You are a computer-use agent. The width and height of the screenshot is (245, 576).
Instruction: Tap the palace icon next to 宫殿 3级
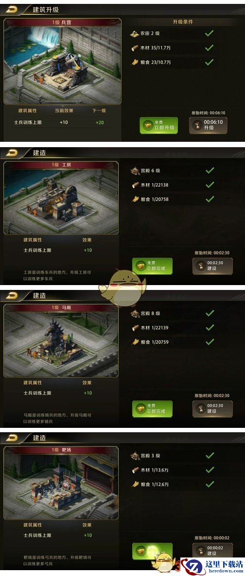click(x=136, y=456)
